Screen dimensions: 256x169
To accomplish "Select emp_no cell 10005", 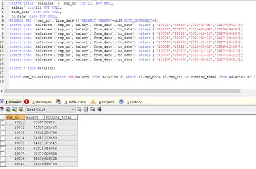I will coord(15,143).
